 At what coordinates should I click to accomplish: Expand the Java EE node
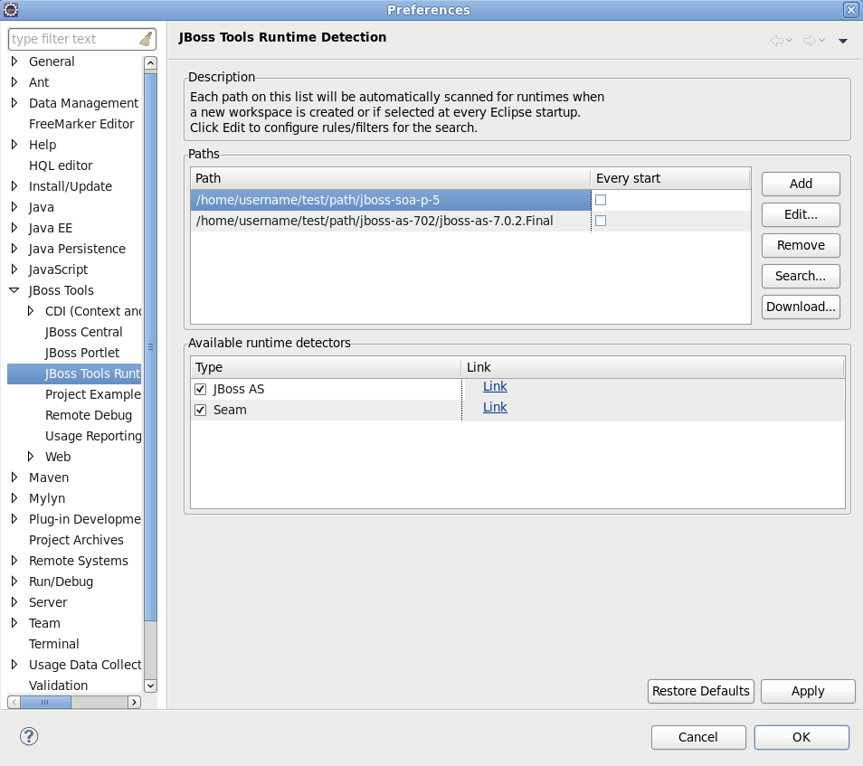14,228
